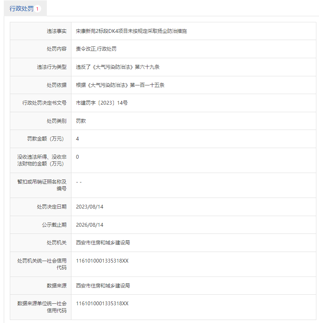This screenshot has height=323, width=319.
Task: Click the empty '- -' license value
Action: 79,182
